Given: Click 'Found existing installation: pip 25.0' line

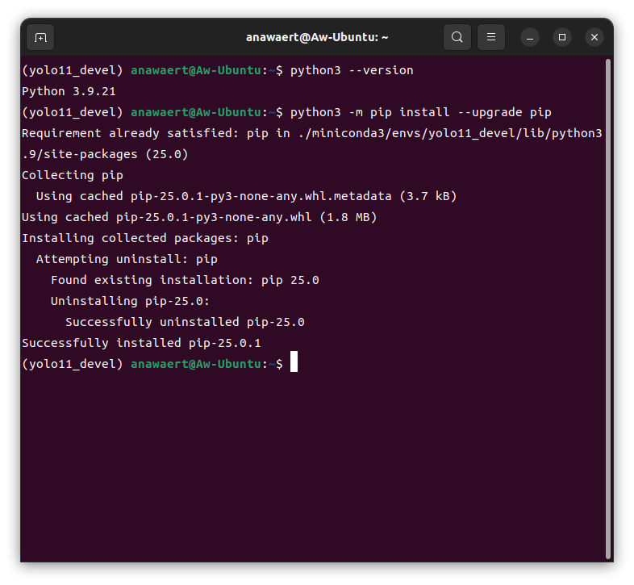Looking at the screenshot, I should coord(185,280).
